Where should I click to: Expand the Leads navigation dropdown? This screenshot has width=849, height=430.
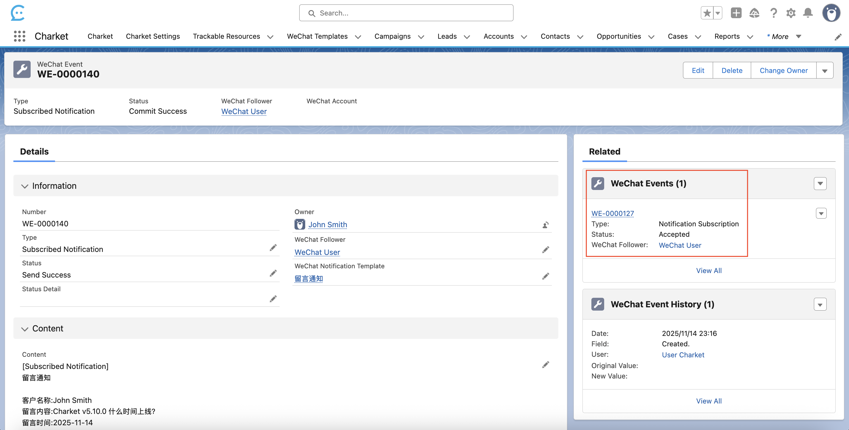467,37
